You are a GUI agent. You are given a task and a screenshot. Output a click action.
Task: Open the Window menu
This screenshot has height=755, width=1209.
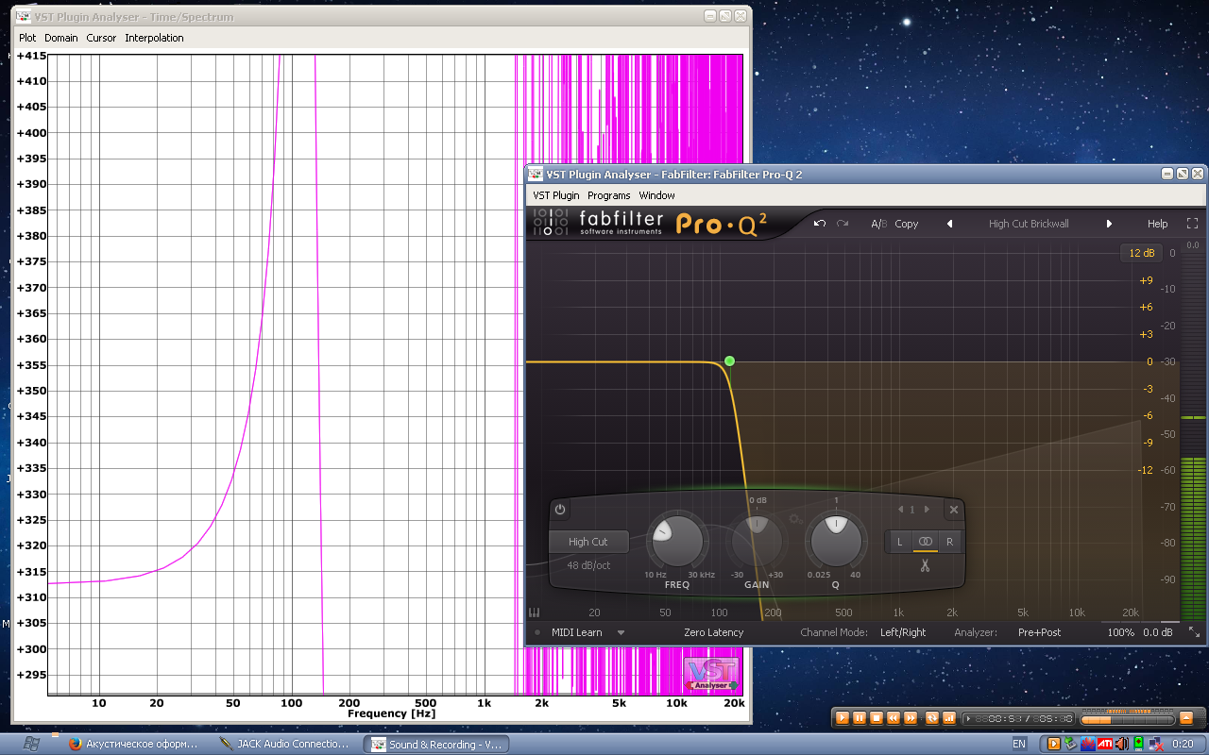click(657, 195)
